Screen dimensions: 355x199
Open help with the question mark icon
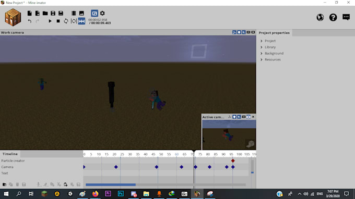click(333, 17)
